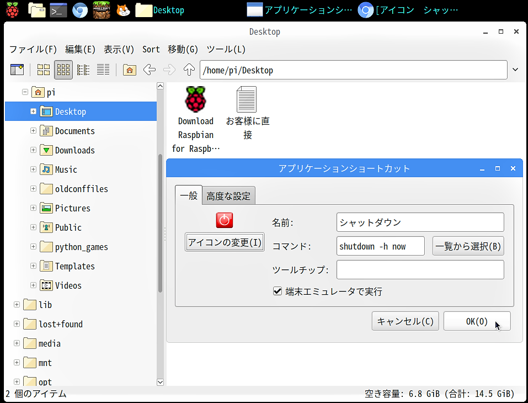Click the コマンド field with shutdown -h now
The height and width of the screenshot is (403, 528).
pyautogui.click(x=381, y=246)
